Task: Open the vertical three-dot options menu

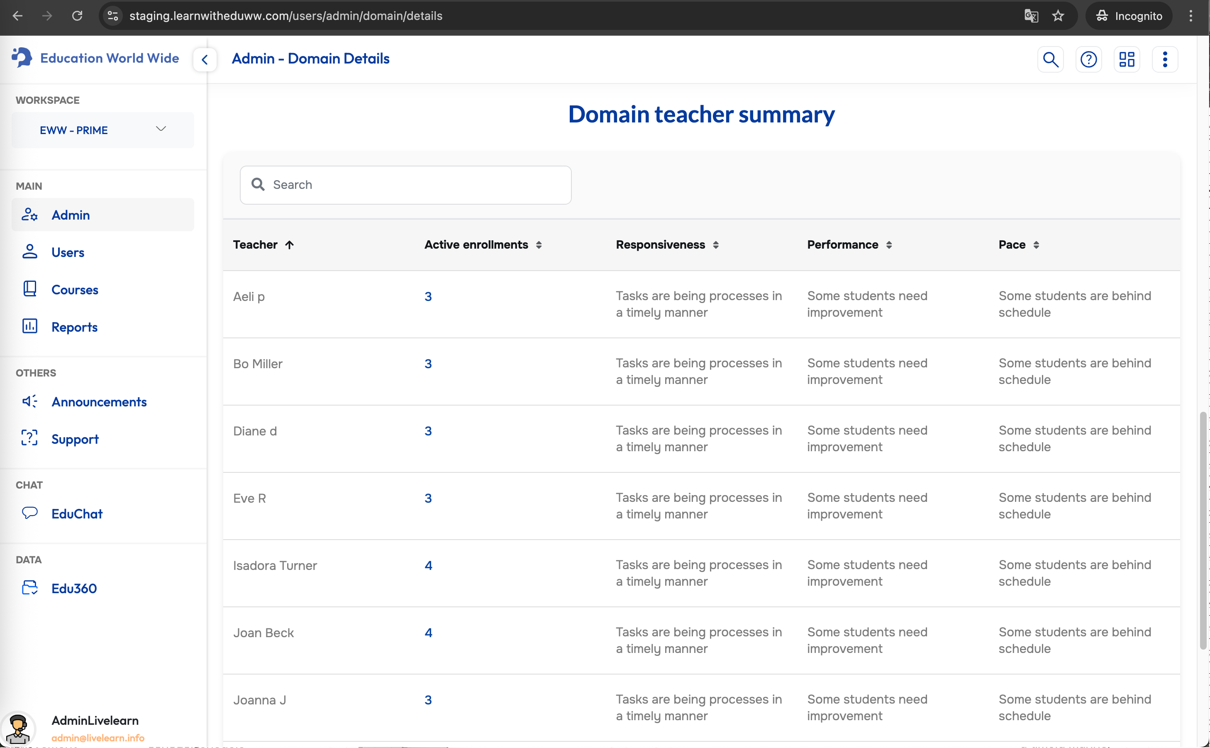Action: (1164, 59)
